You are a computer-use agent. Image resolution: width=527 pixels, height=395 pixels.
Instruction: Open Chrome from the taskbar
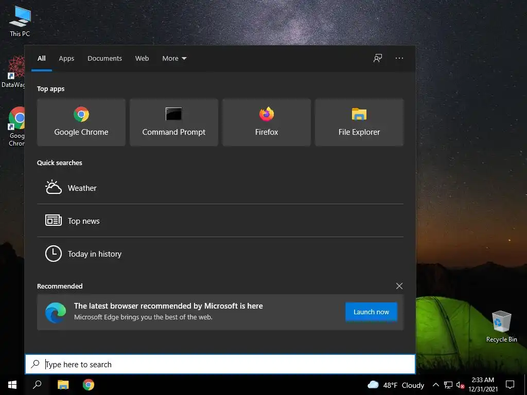click(x=89, y=385)
